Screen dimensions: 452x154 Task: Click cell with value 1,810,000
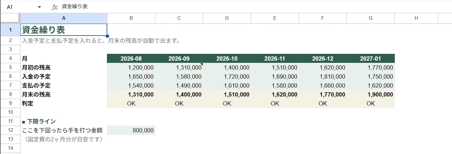(x=323, y=76)
